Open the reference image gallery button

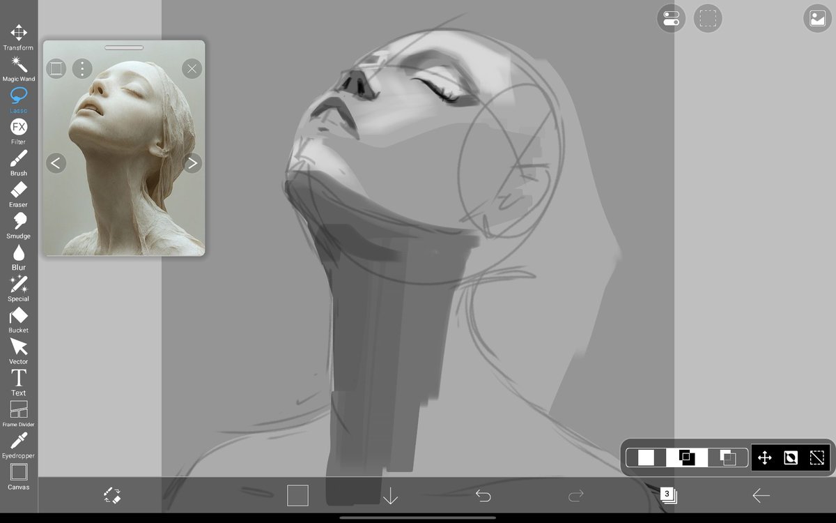(x=818, y=18)
